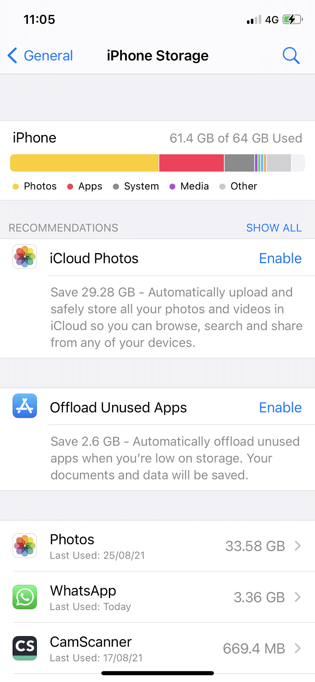
Task: Open Photos storage details via its chevron
Action: [x=298, y=546]
